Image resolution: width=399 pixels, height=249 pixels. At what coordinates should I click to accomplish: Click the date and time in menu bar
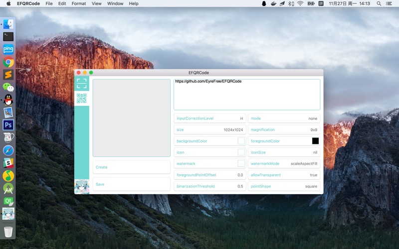349,3
